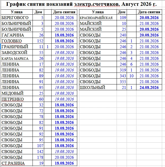Viewport: 165px width, 167px height.
Task: Select the cell 'ПЕТРЕНКО'
Action: (x=17, y=99)
